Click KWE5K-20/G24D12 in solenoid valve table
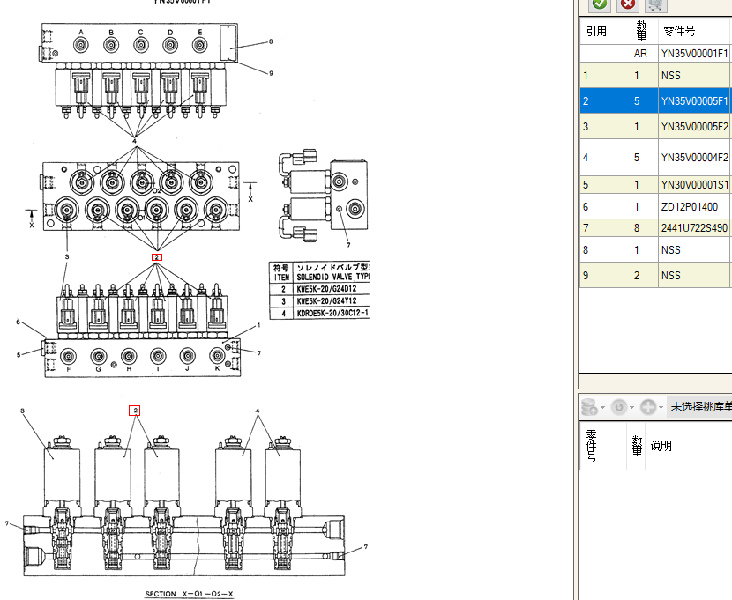Image resolution: width=732 pixels, height=600 pixels. (x=326, y=289)
